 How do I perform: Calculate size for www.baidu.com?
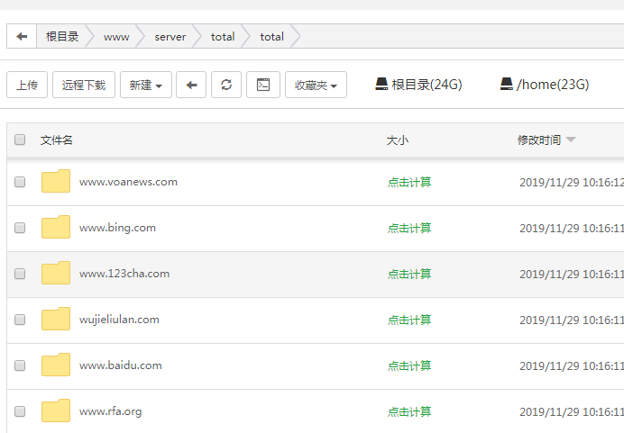[409, 365]
